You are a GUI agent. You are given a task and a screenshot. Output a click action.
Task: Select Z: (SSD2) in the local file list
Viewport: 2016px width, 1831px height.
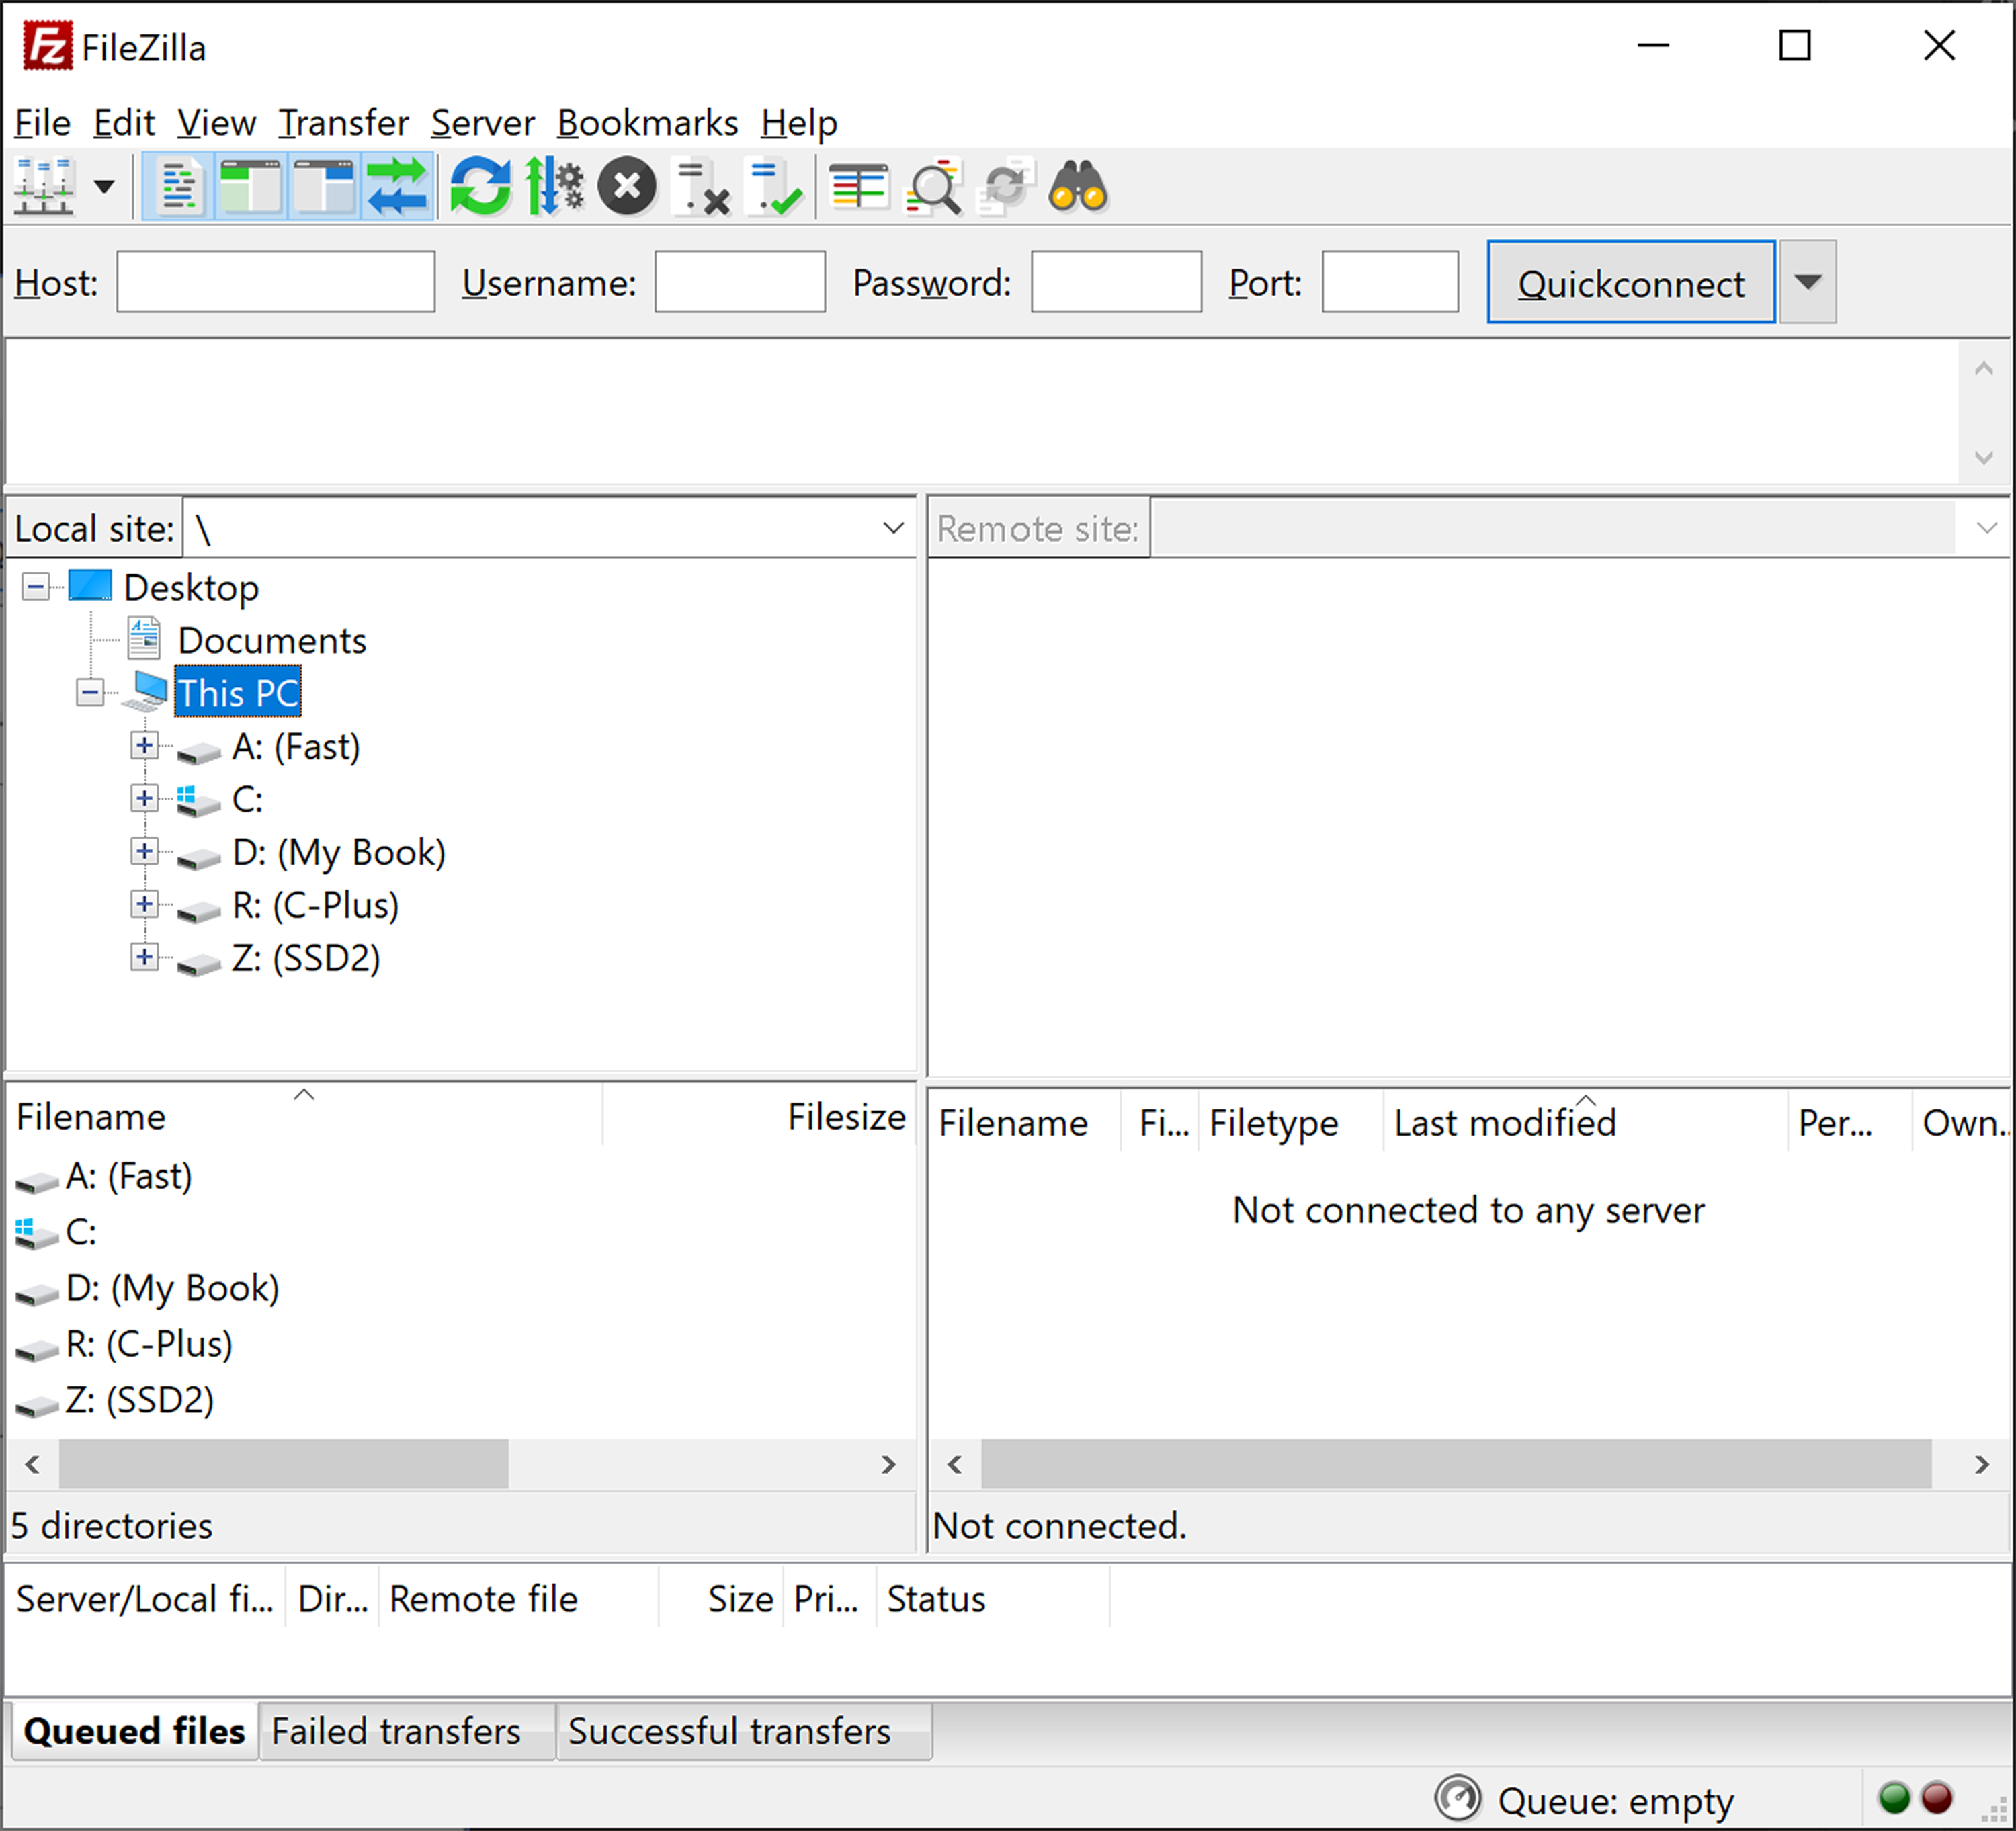(x=139, y=1399)
